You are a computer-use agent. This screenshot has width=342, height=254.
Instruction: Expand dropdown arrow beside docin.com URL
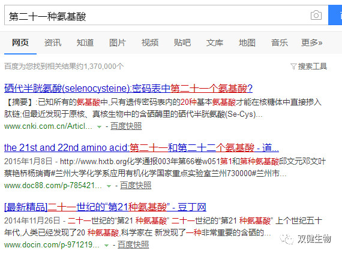click(x=106, y=245)
